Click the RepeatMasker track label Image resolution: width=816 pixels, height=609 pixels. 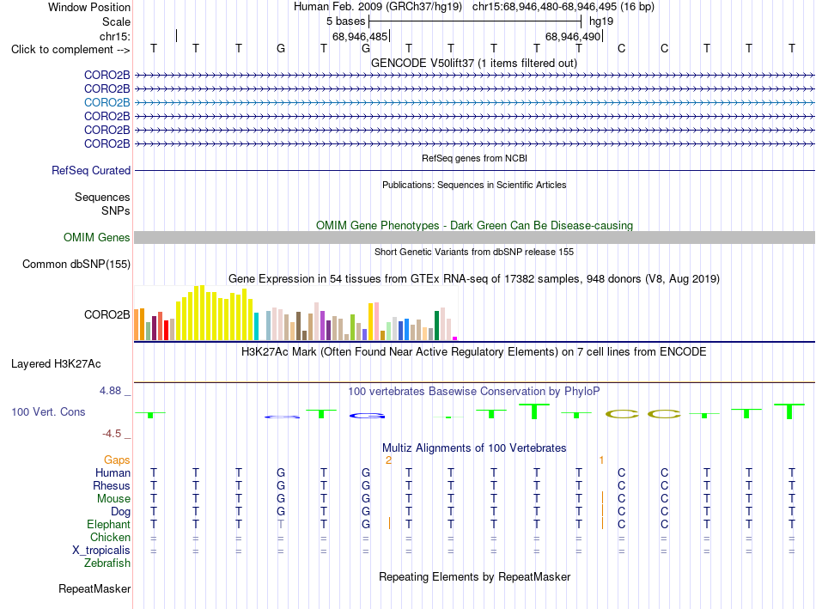(x=94, y=588)
